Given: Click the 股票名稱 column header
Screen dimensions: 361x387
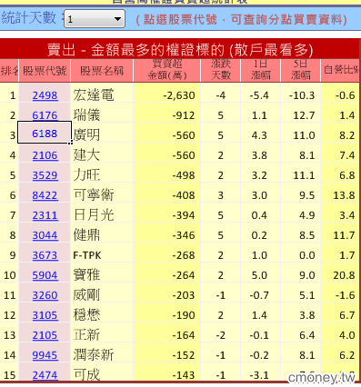Looking at the screenshot, I should pos(102,71).
